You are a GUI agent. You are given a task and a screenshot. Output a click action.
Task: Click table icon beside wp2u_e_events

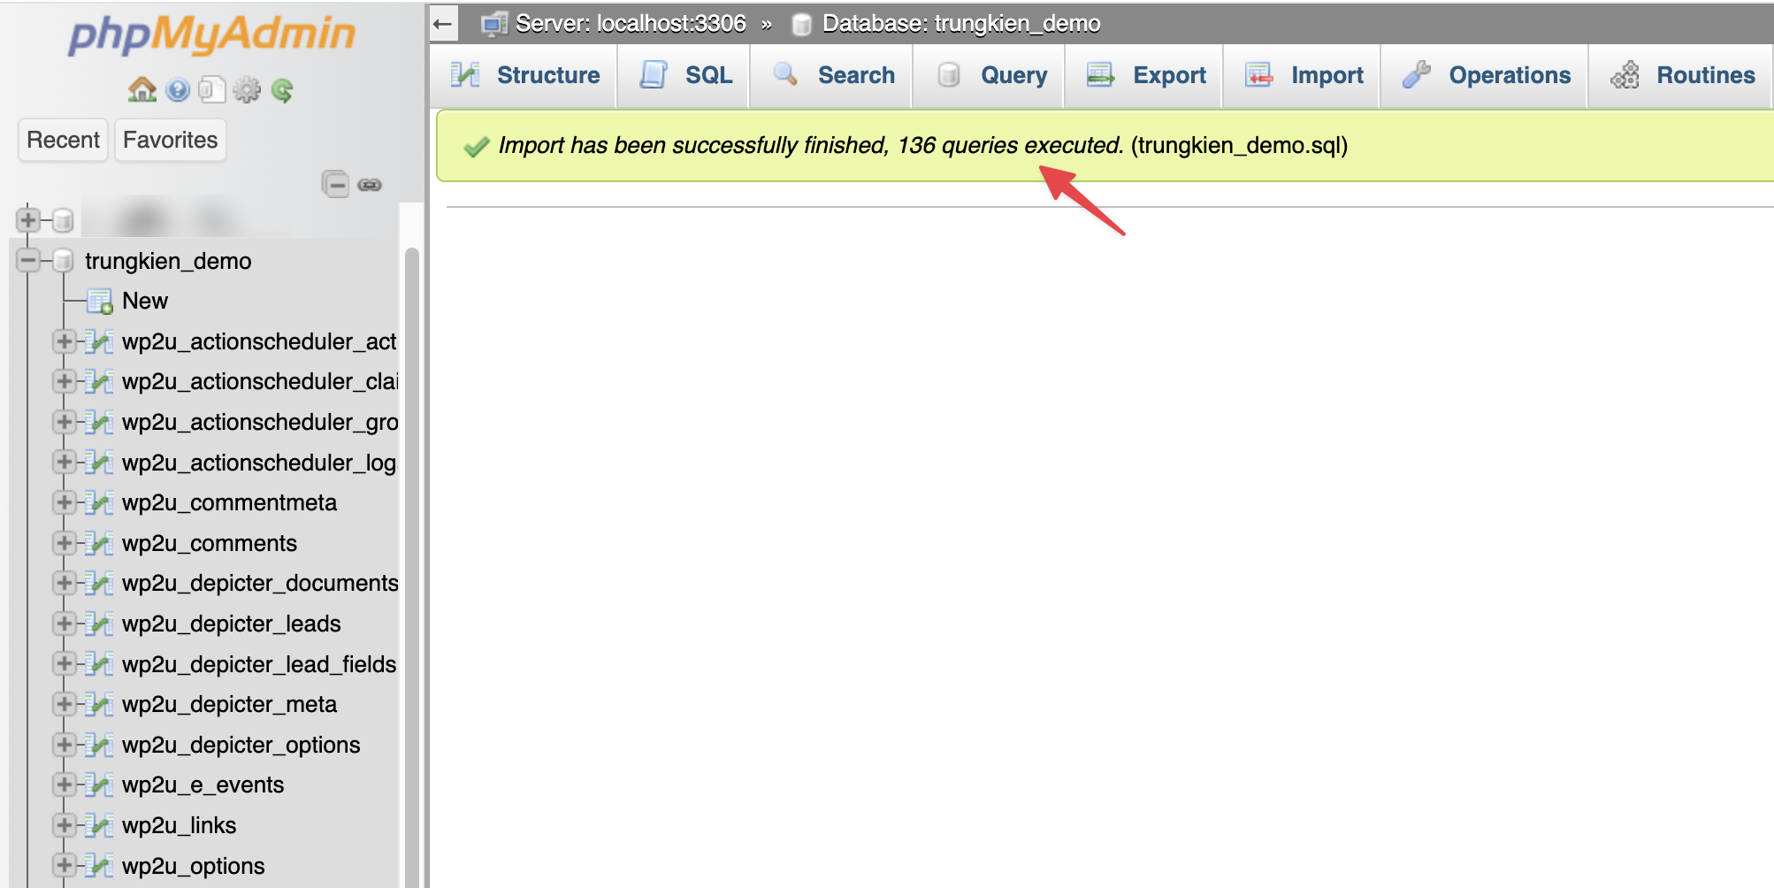coord(99,785)
